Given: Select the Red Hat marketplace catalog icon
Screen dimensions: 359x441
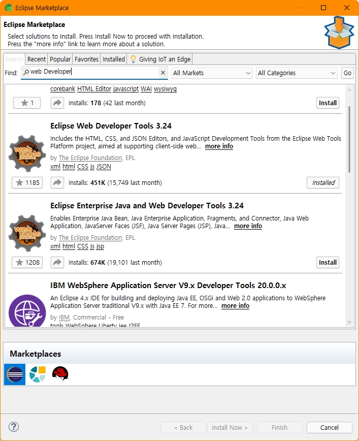Looking at the screenshot, I should click(x=60, y=373).
